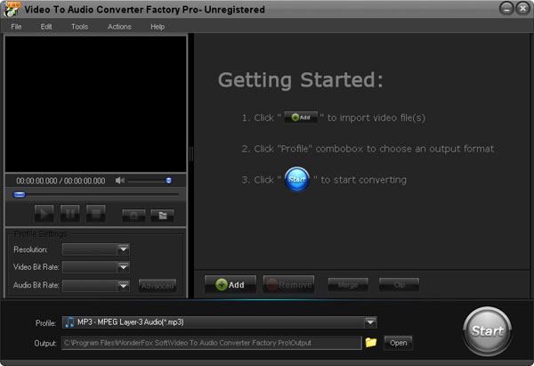Open the Tools menu
This screenshot has width=534, height=366.
(x=79, y=27)
